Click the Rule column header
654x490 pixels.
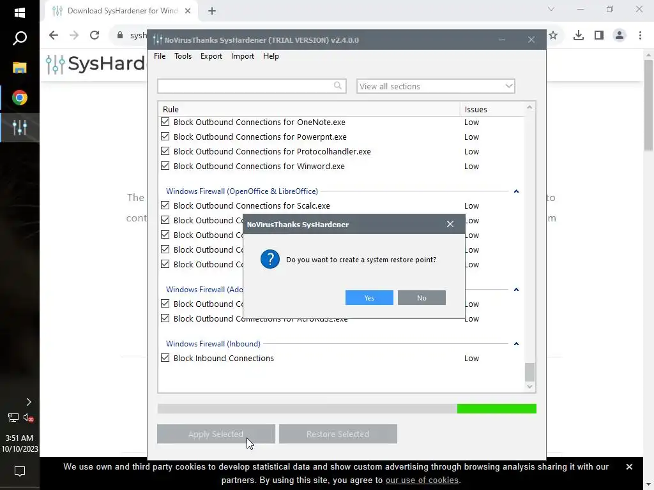point(309,109)
